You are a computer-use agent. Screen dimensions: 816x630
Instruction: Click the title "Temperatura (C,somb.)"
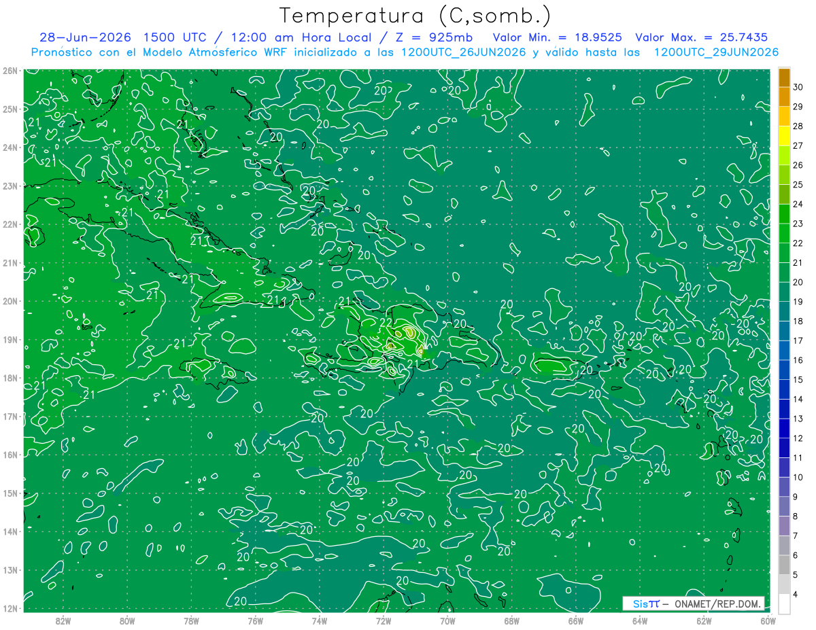(x=415, y=16)
